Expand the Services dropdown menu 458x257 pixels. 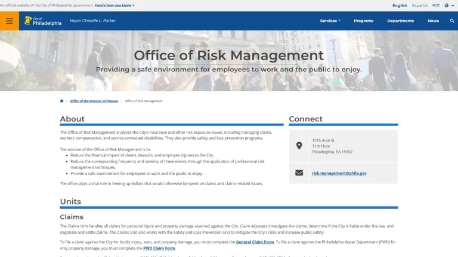tap(330, 21)
